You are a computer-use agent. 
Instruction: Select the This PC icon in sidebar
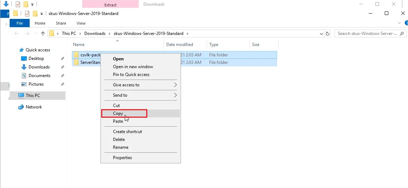pos(21,96)
